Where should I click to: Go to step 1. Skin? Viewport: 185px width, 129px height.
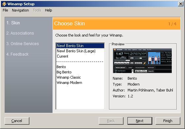coord(13,23)
